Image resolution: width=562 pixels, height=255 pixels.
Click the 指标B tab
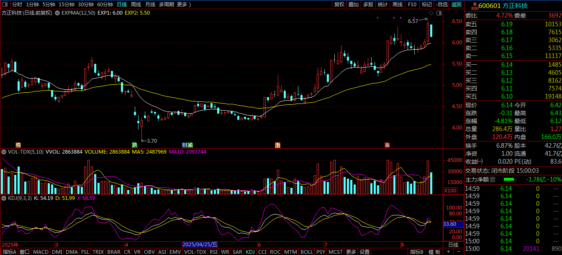point(417,252)
